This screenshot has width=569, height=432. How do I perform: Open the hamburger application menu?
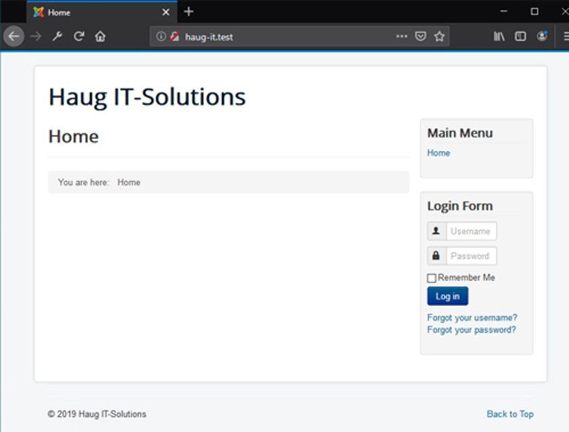[x=566, y=37]
